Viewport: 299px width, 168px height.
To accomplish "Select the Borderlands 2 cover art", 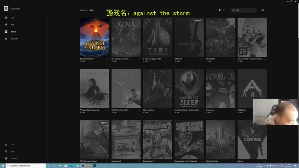I will click(158, 140).
